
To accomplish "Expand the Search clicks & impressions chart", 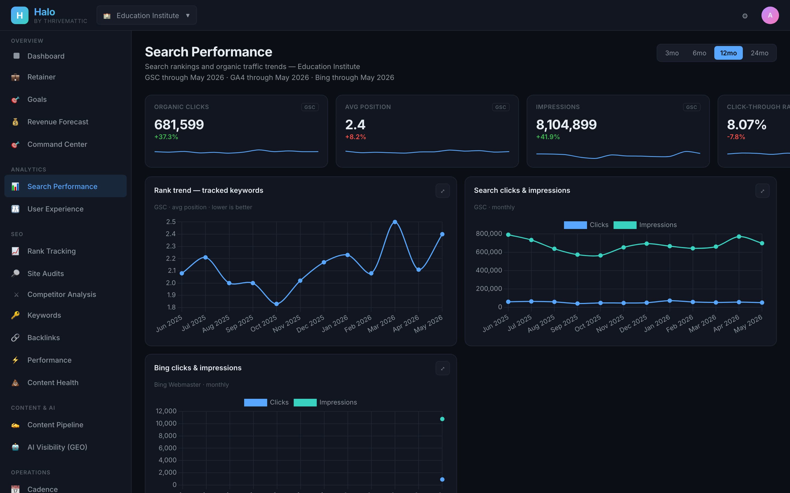I will 762,191.
